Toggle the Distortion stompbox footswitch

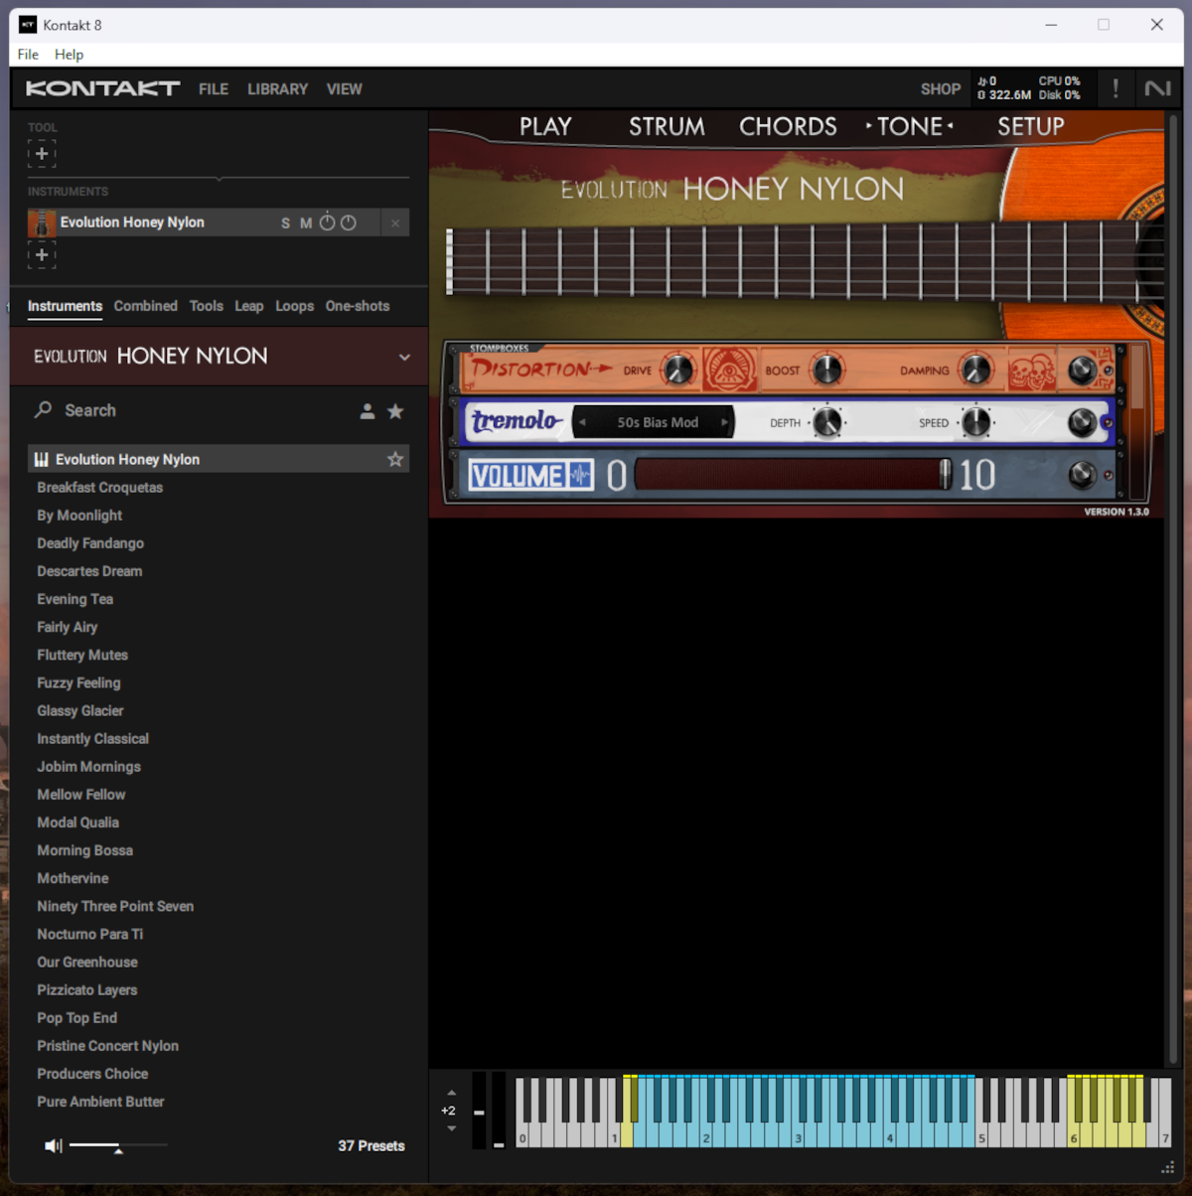(x=1082, y=371)
